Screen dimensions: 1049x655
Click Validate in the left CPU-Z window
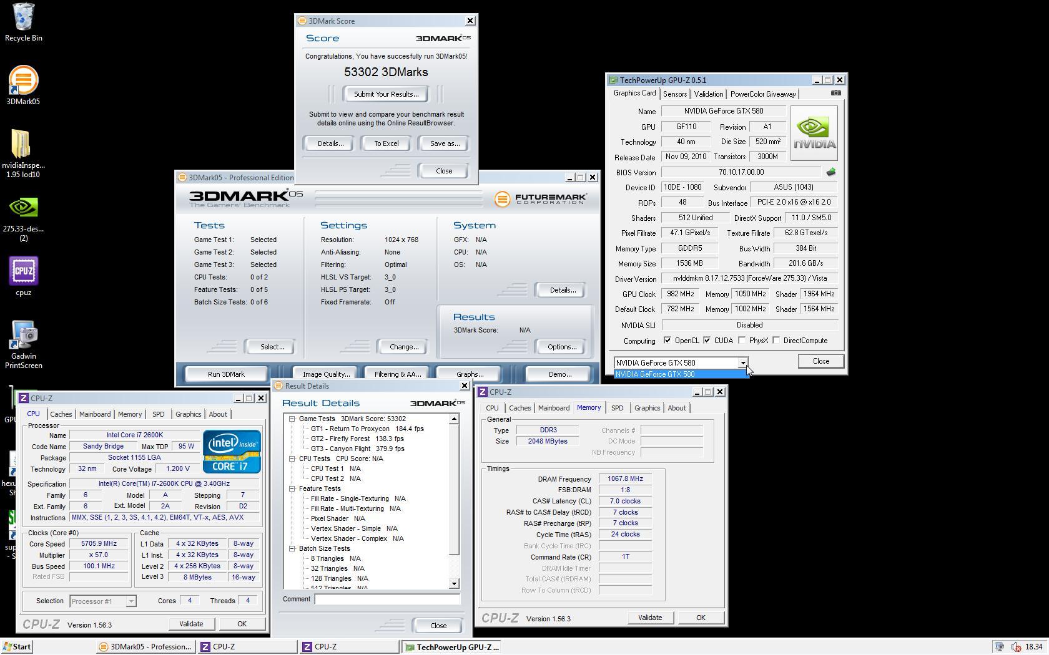coord(191,624)
